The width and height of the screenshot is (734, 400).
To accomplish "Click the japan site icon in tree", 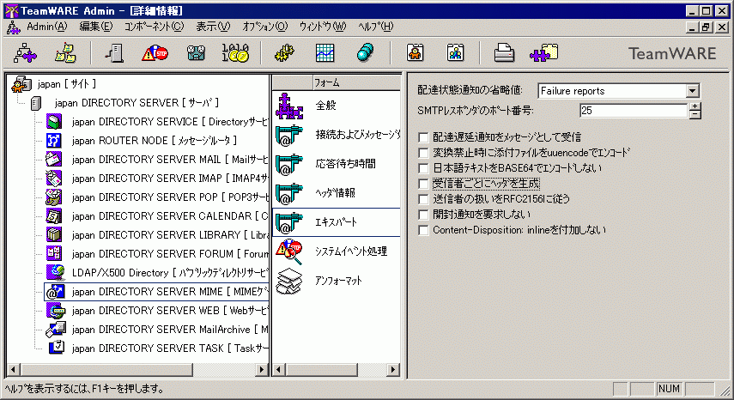I will tap(21, 84).
